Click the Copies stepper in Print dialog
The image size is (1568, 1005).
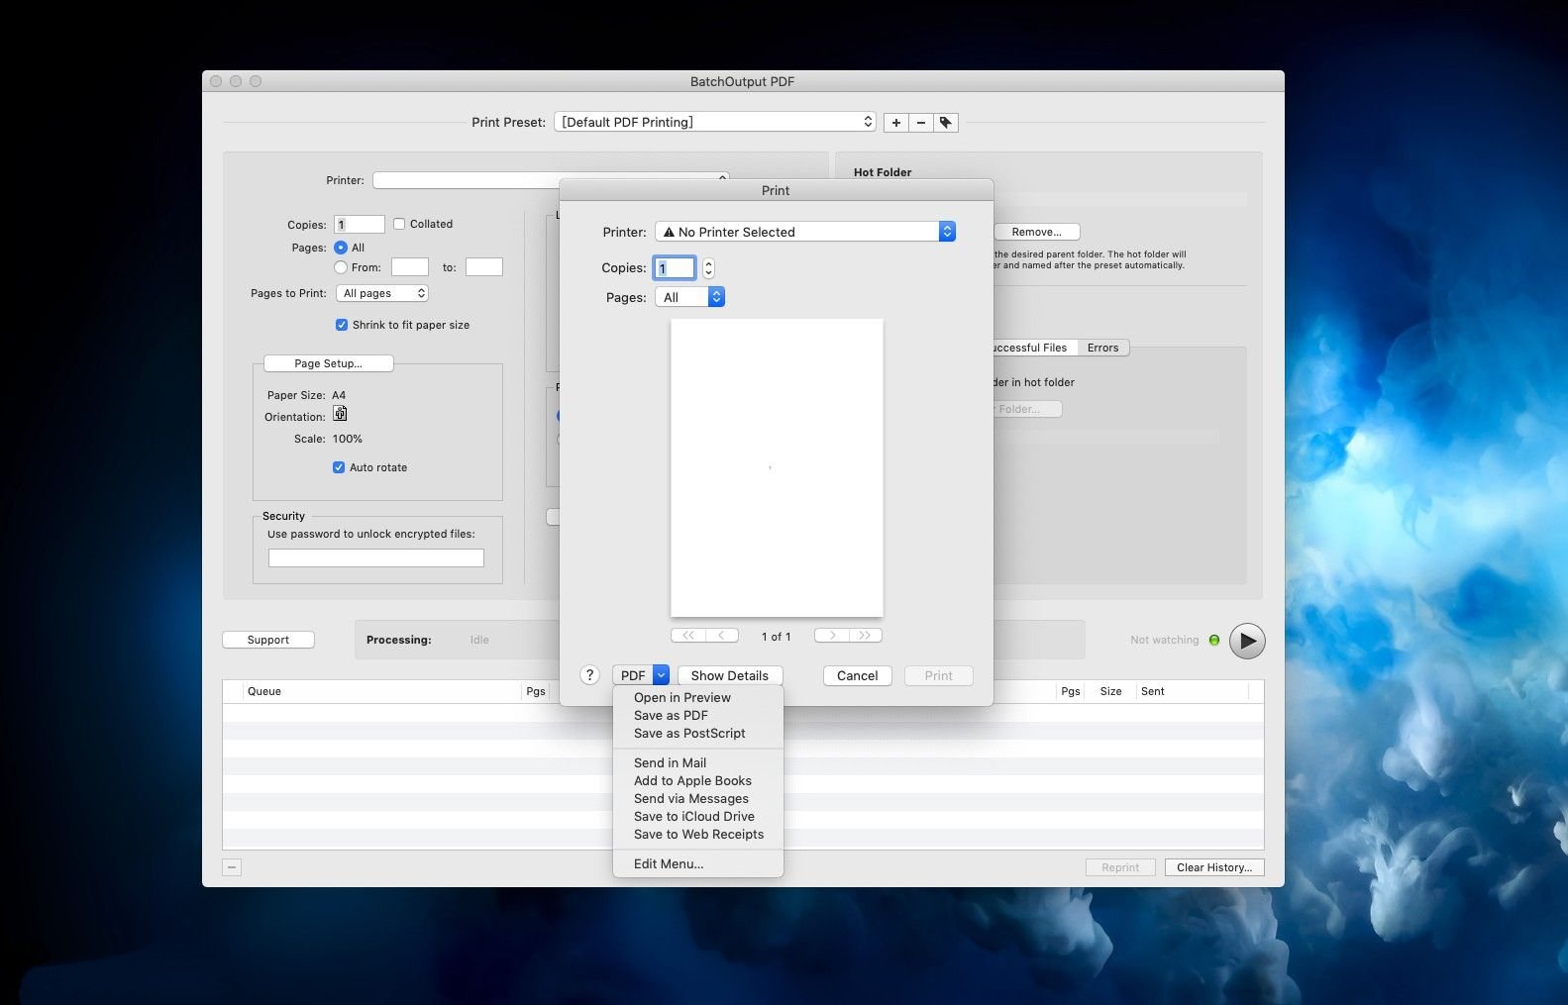(x=708, y=267)
